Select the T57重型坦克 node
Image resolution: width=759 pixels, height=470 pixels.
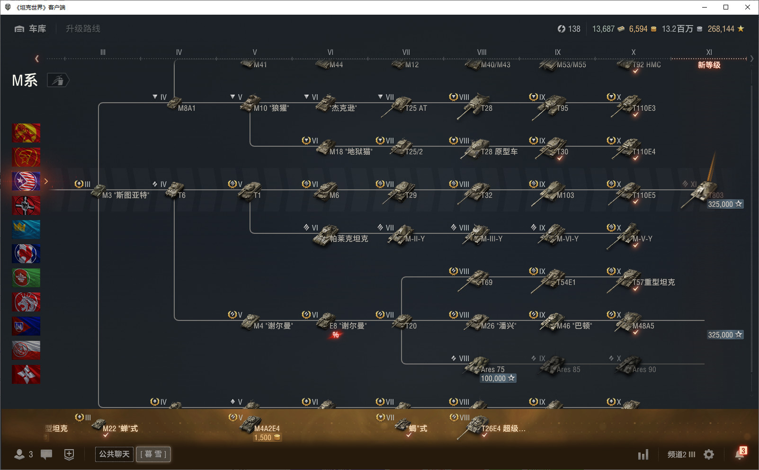click(641, 279)
